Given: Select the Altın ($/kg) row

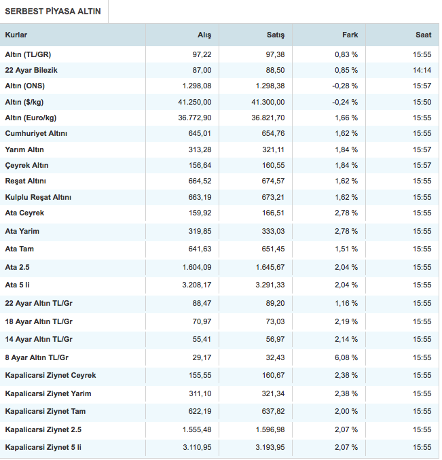Looking at the screenshot, I should 25,102.
